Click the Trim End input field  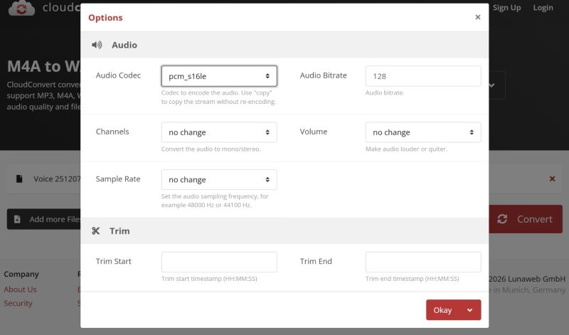(423, 262)
